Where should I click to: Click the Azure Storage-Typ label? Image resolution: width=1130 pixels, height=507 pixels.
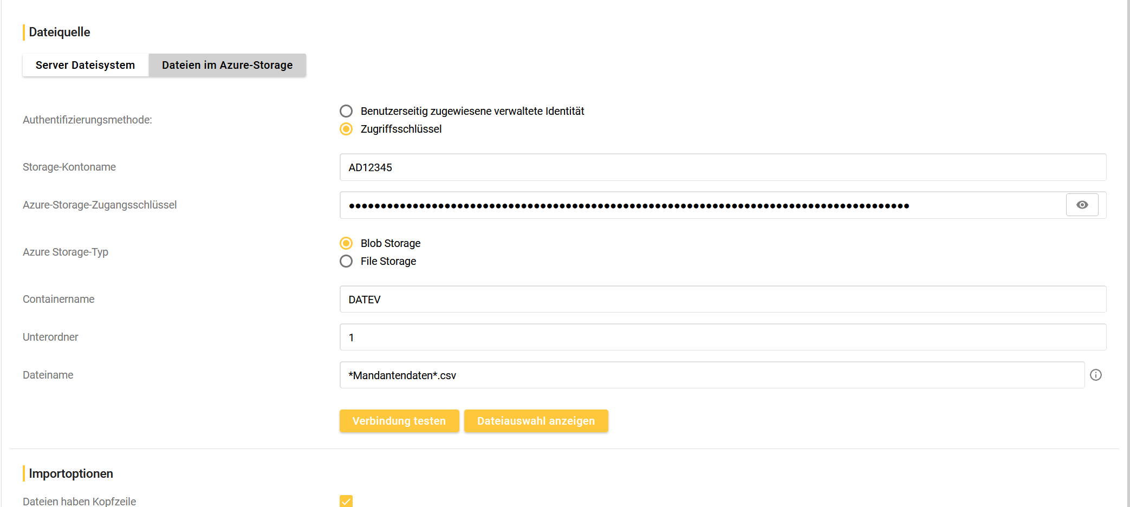[66, 252]
